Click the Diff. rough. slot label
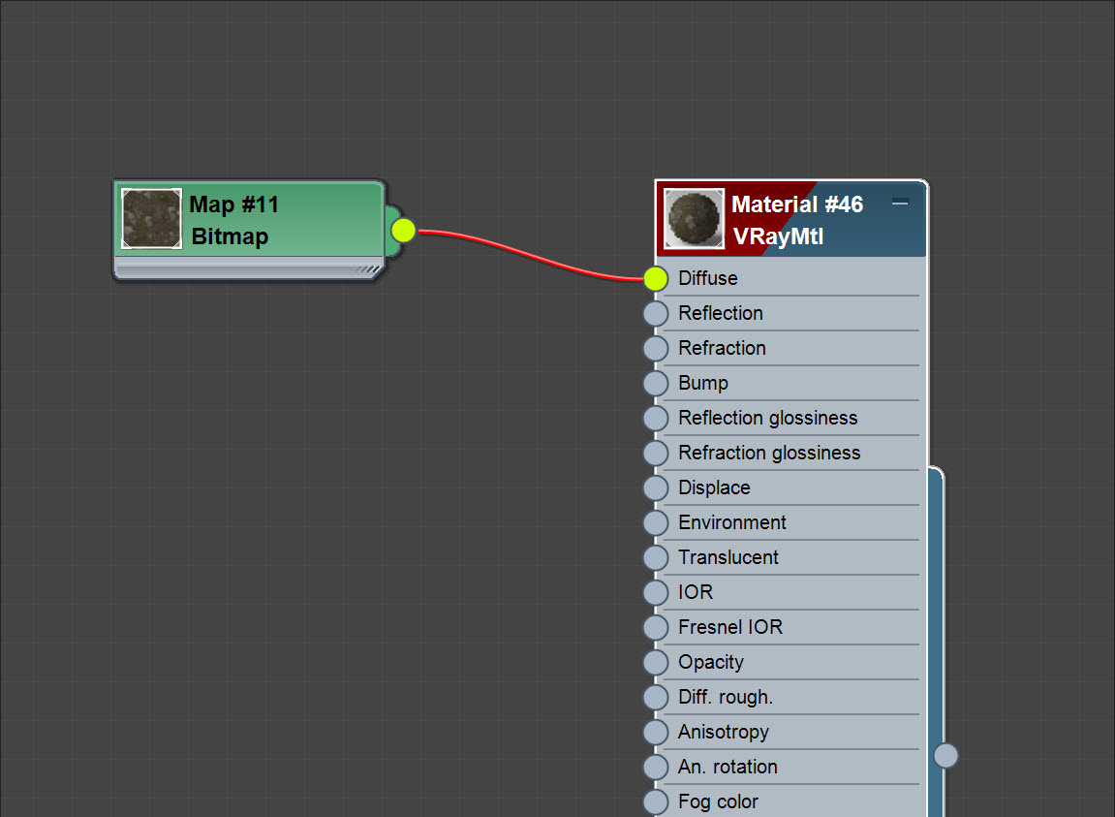The width and height of the screenshot is (1115, 817). pos(726,698)
